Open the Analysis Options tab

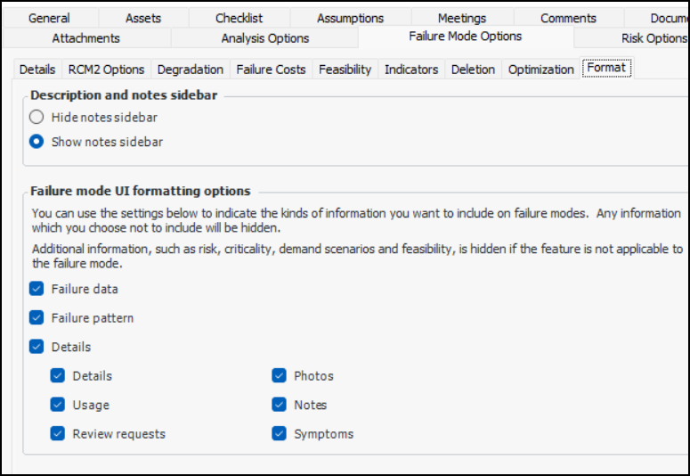point(264,38)
